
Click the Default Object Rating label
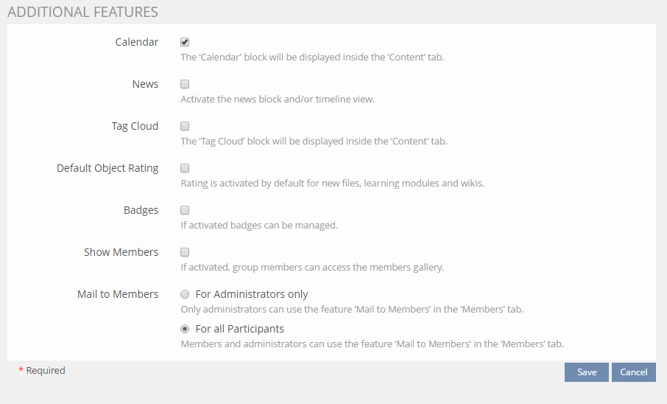[107, 168]
